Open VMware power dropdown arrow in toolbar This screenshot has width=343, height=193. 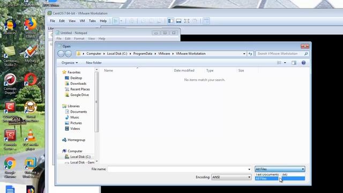(x=121, y=21)
